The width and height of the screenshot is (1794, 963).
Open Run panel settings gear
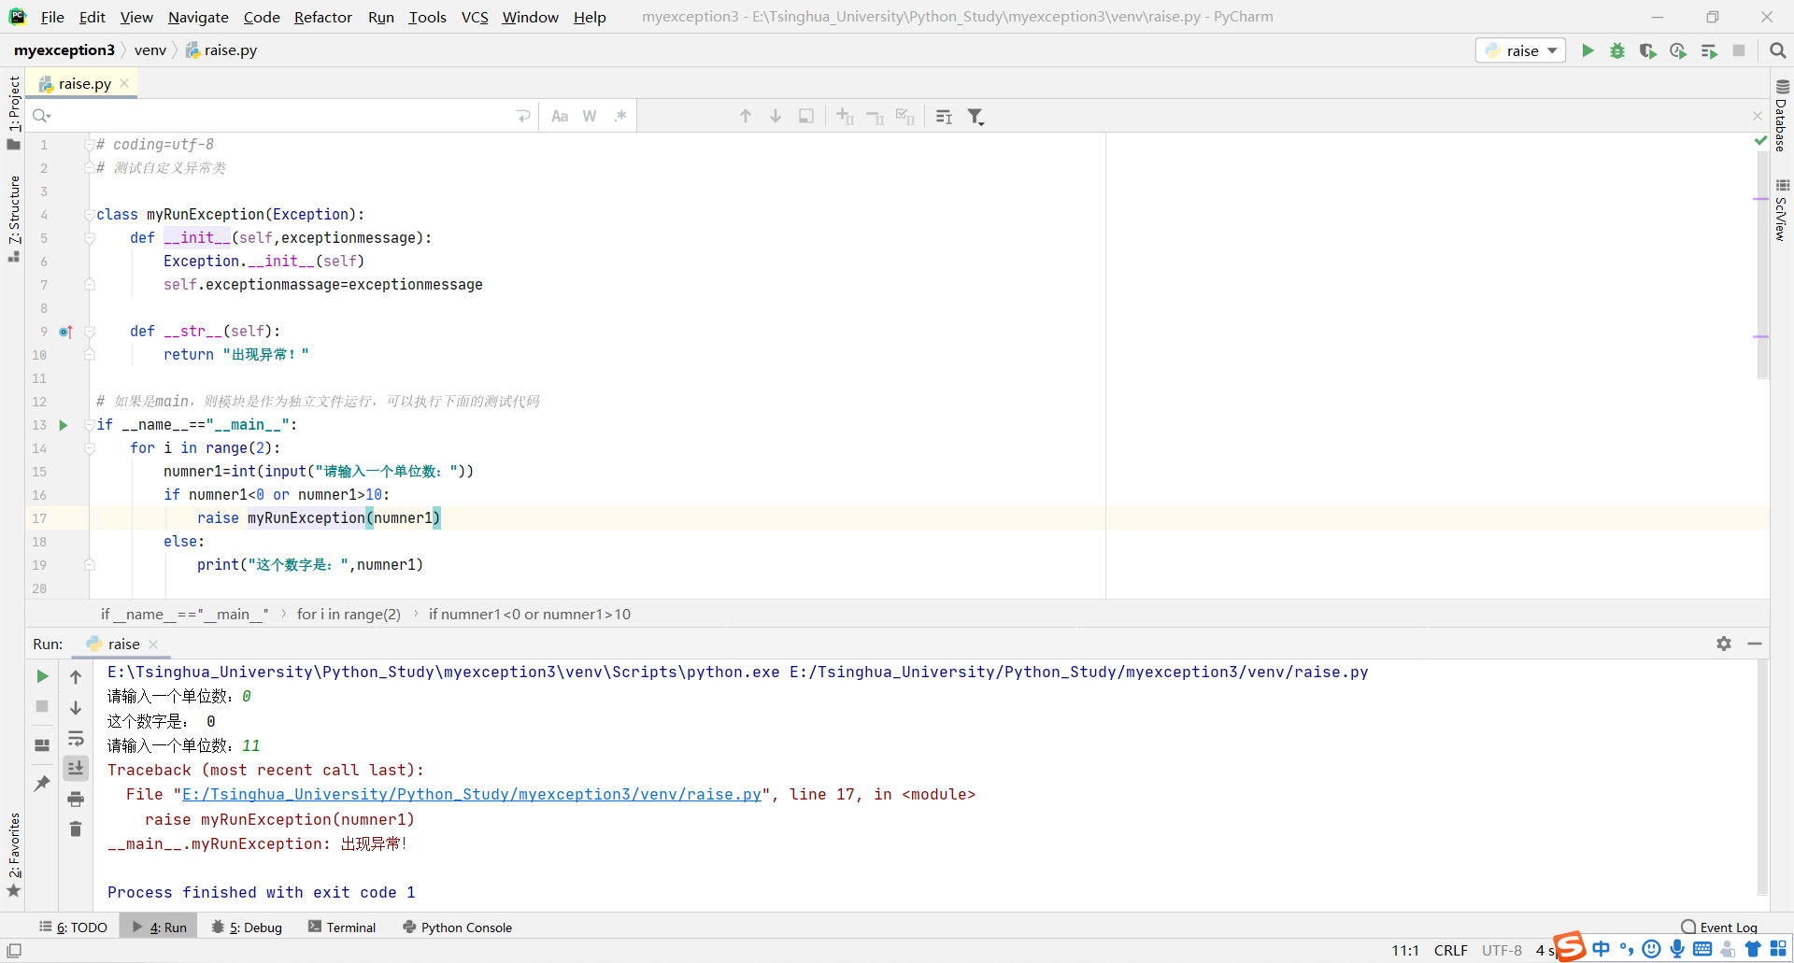tap(1724, 644)
